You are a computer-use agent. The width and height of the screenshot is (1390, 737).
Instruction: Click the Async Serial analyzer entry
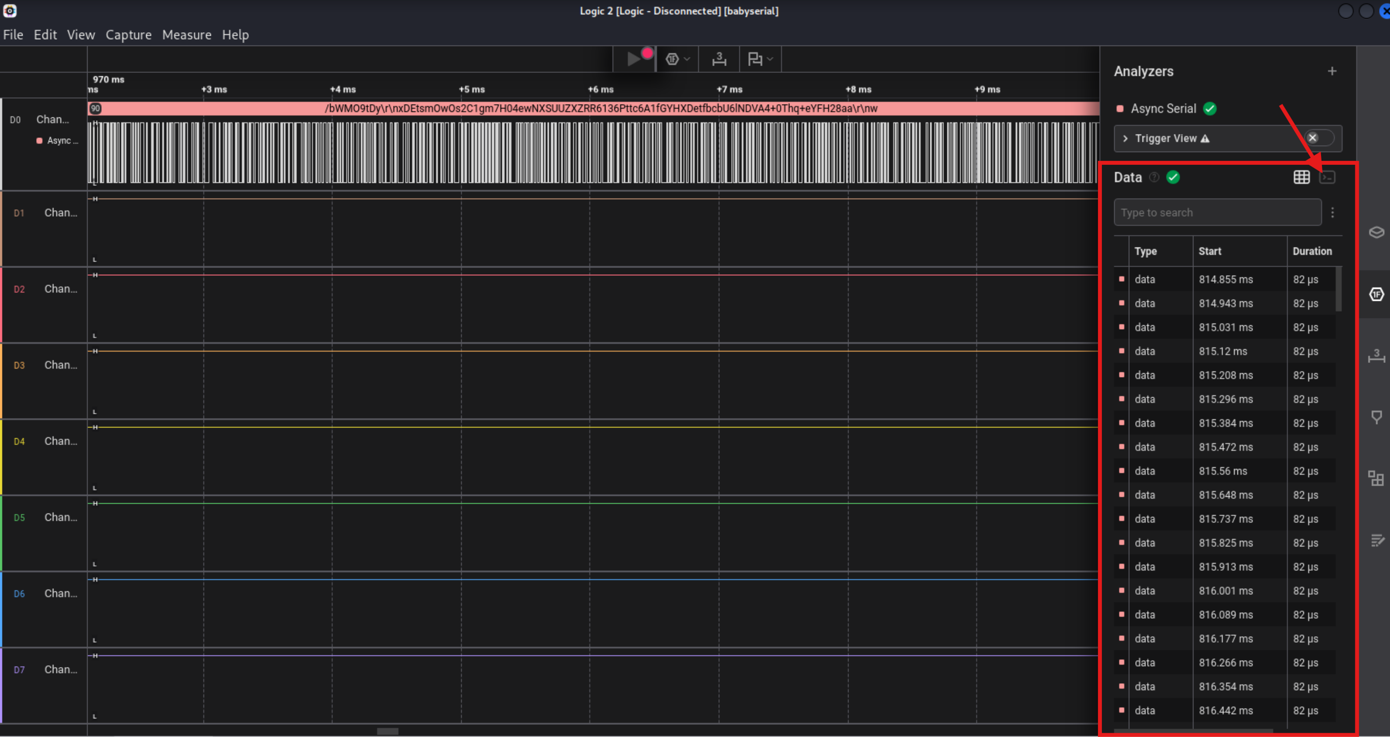[1163, 109]
